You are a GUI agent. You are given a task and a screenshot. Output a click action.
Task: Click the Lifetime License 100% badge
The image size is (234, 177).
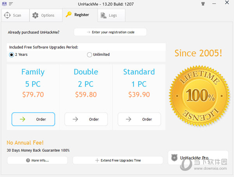pos(199,96)
